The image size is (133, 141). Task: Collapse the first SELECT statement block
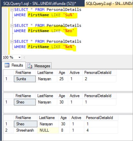click(x=12, y=10)
